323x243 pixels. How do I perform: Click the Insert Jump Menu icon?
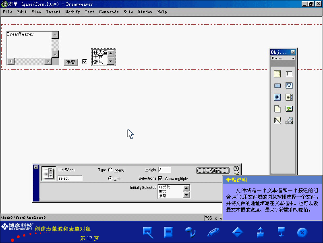(x=289, y=120)
